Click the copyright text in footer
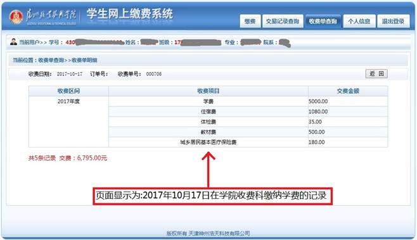Viewport: 417px width, 240px height. (208, 234)
